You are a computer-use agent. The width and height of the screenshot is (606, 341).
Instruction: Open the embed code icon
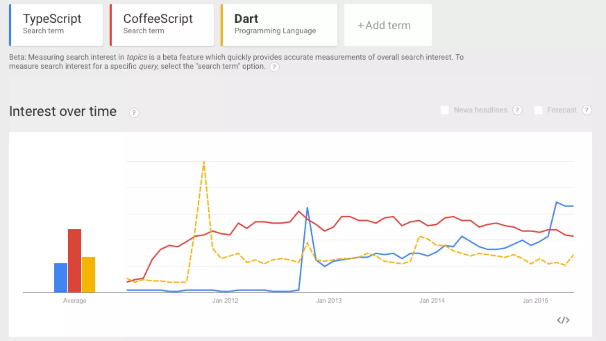tap(563, 320)
